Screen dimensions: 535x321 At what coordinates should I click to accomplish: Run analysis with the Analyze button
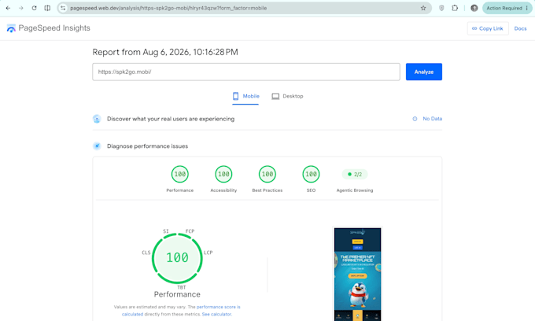tap(424, 72)
